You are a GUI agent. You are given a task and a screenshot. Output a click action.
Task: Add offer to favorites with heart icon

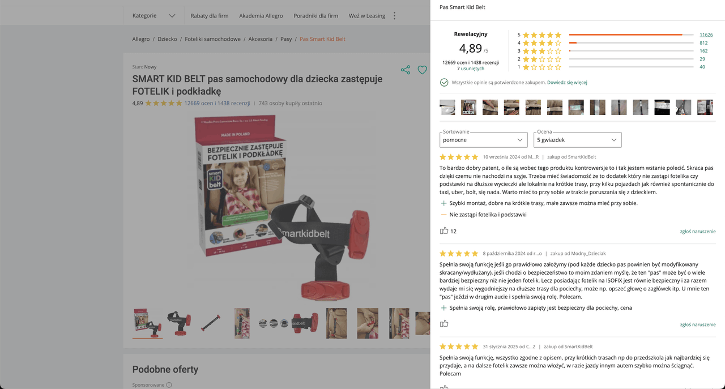click(422, 70)
